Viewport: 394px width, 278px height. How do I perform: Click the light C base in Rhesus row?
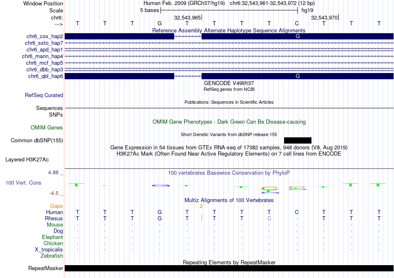coord(269,218)
